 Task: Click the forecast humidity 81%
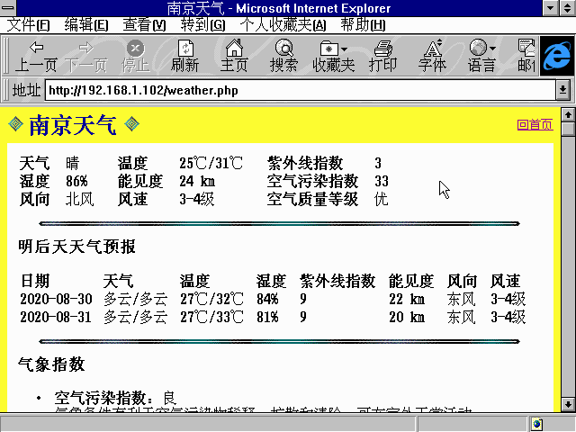(x=267, y=317)
